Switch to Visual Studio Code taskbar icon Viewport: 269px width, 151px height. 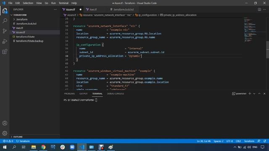coord(82,147)
